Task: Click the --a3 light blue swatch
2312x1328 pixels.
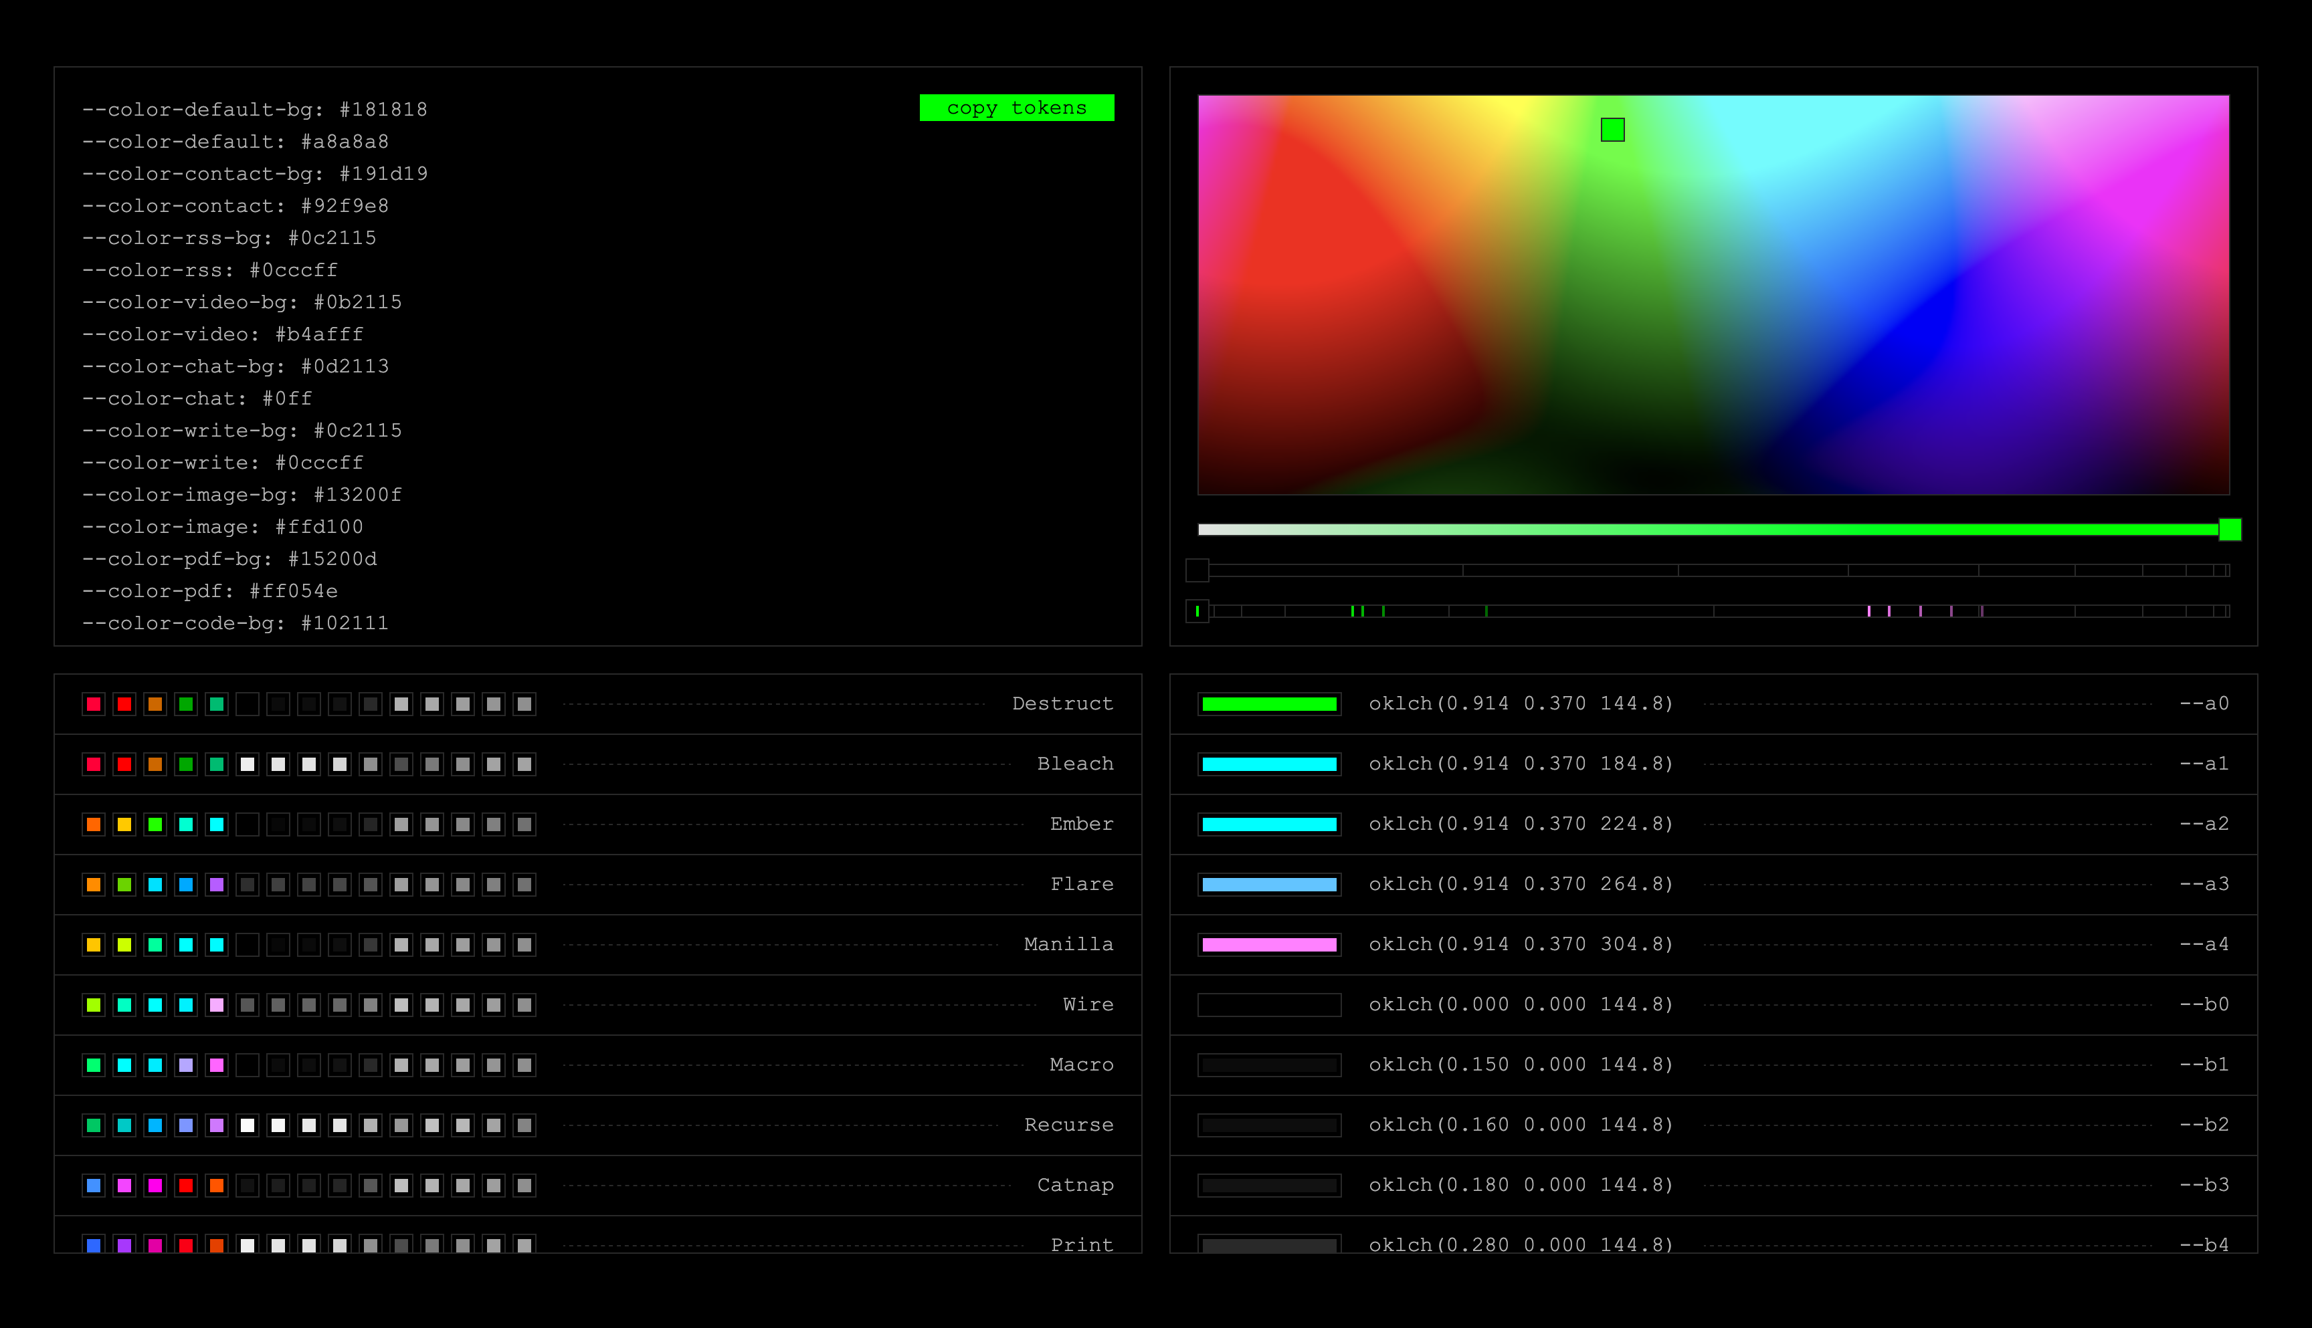Action: pyautogui.click(x=1269, y=884)
